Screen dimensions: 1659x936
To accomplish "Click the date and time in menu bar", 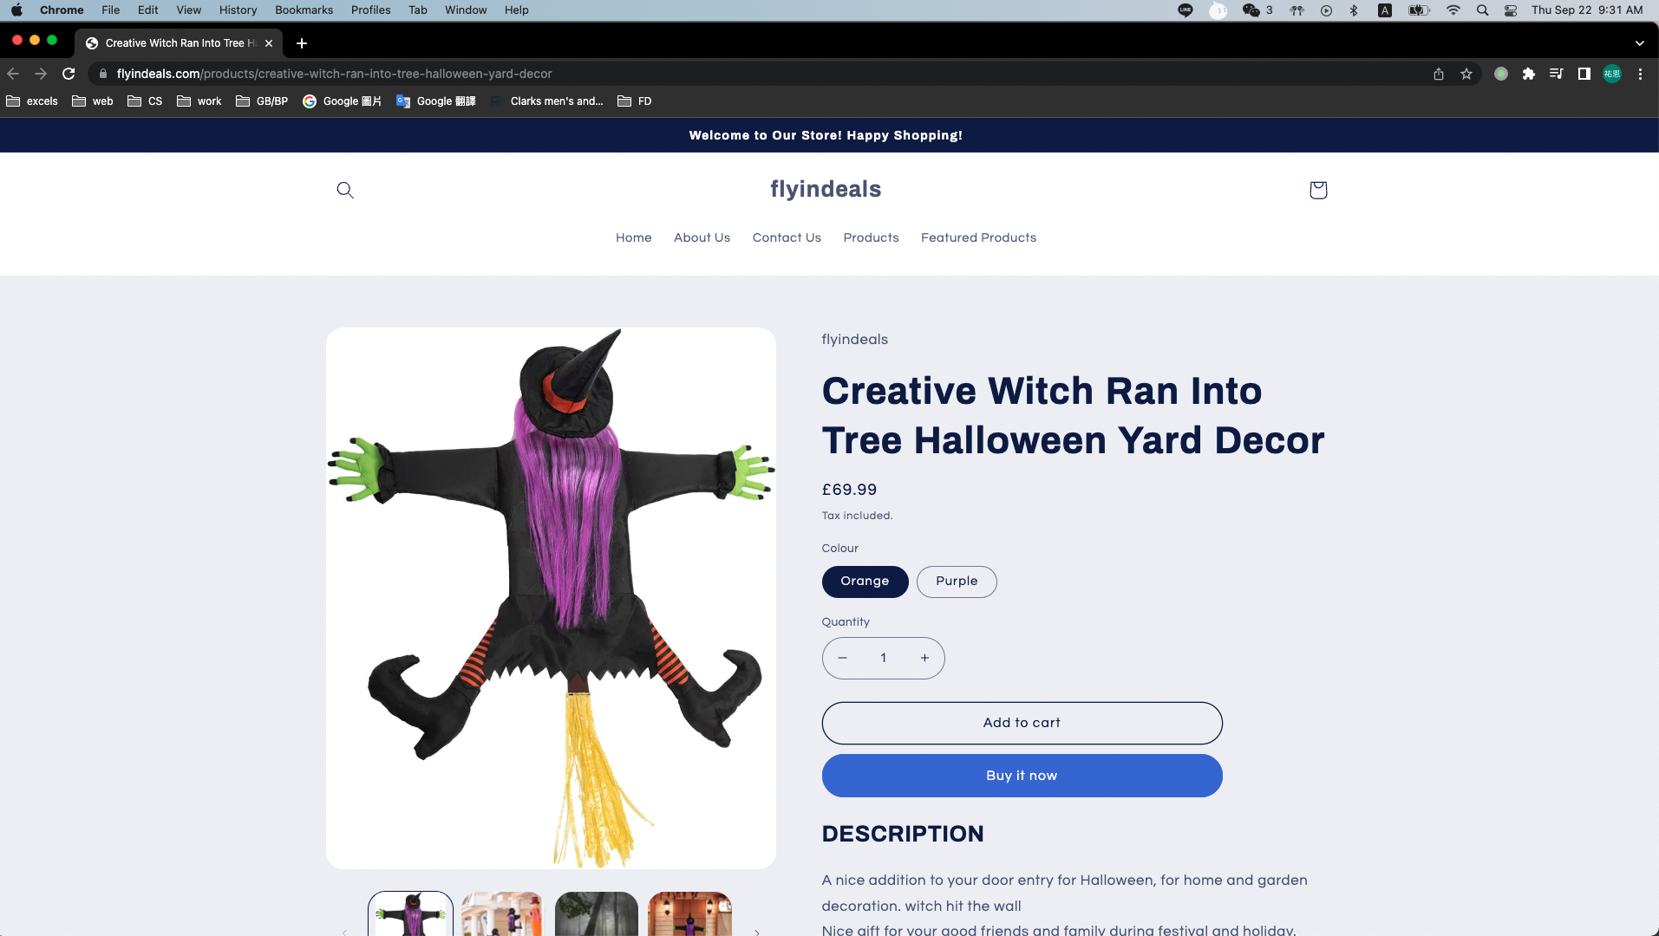I will 1587,10.
